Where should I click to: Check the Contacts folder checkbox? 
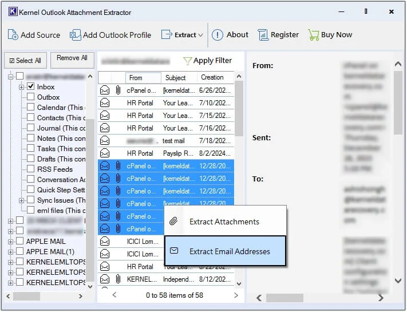[x=31, y=117]
